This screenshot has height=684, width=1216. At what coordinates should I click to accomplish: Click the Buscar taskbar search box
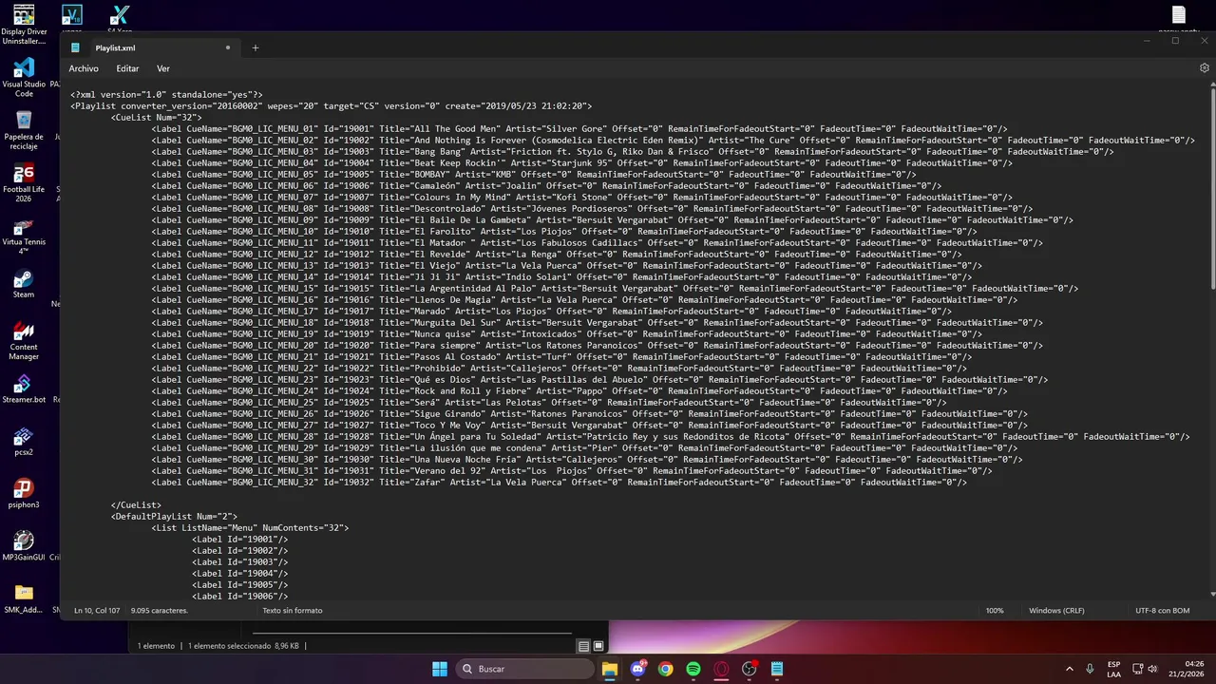coord(525,669)
